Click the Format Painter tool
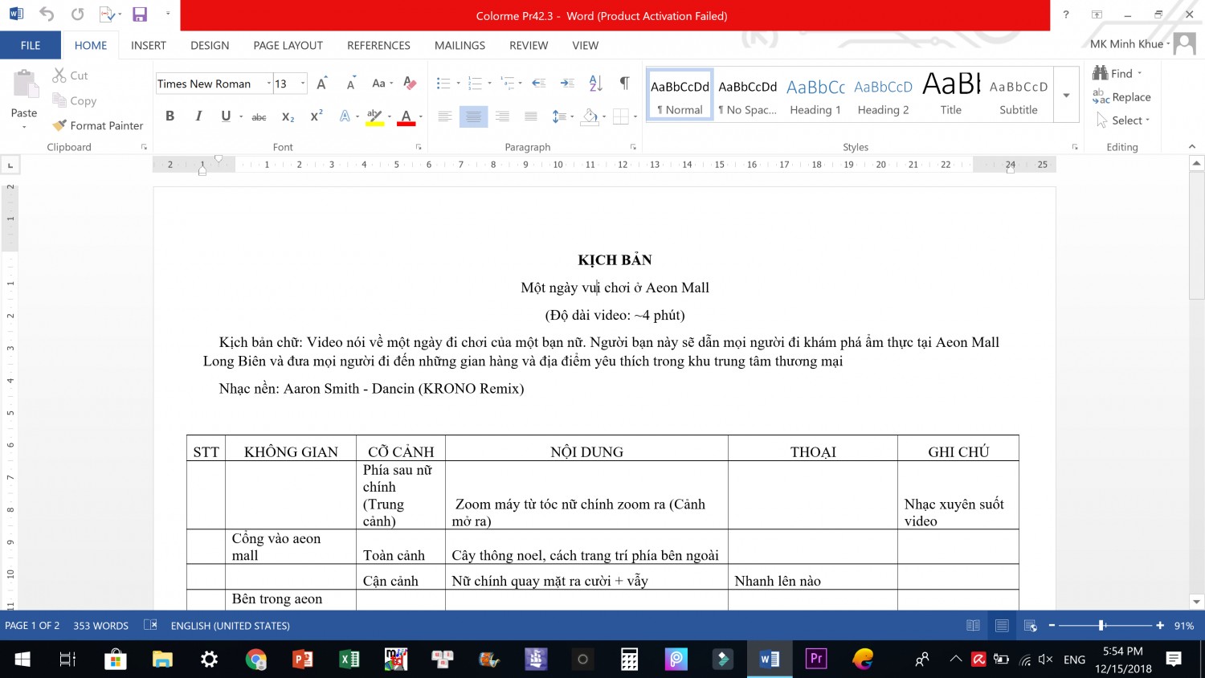Screen dimensions: 1205x678 [x=97, y=125]
